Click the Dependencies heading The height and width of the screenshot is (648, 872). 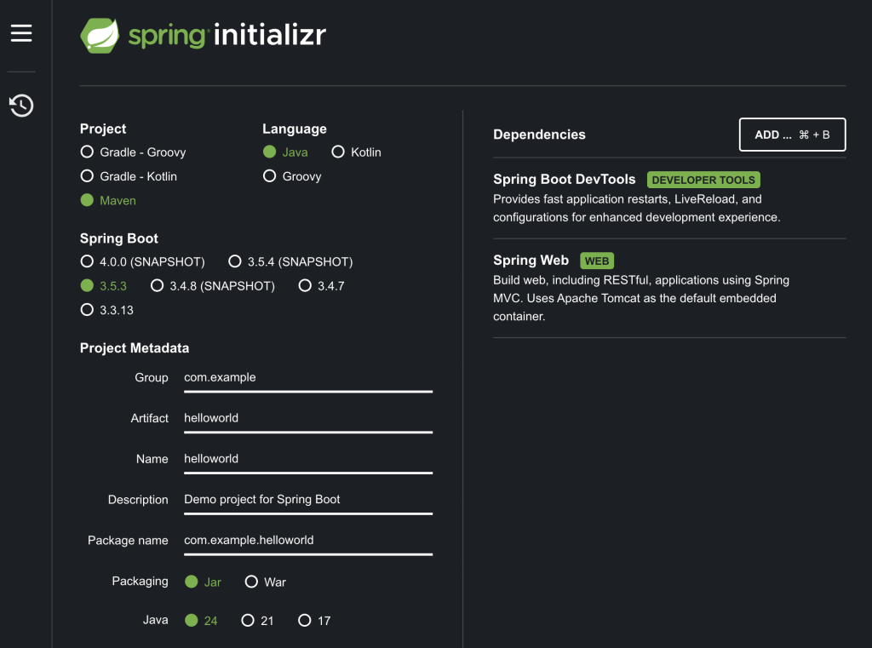pyautogui.click(x=539, y=135)
